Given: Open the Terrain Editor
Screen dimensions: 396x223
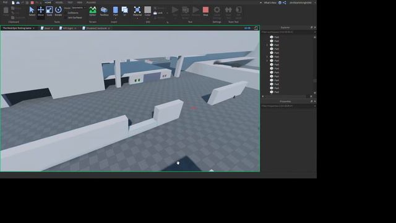Looking at the screenshot, I should (x=93, y=11).
